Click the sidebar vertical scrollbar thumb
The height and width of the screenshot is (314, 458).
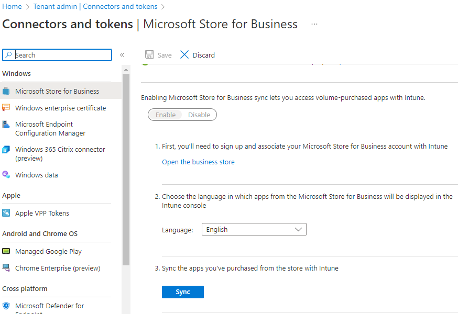126,169
